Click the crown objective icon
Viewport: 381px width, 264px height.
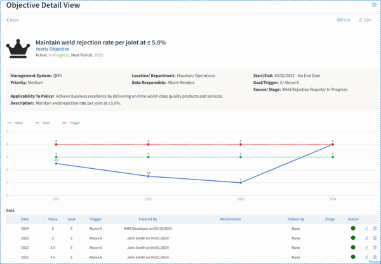tap(18, 49)
